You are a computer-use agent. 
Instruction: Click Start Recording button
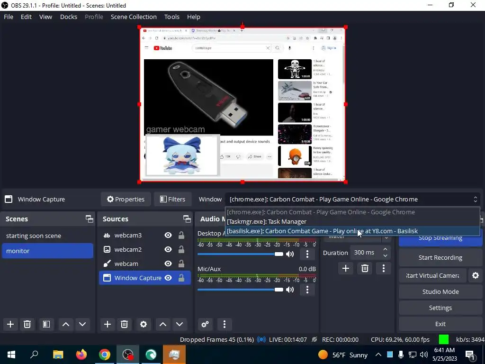[440, 257]
